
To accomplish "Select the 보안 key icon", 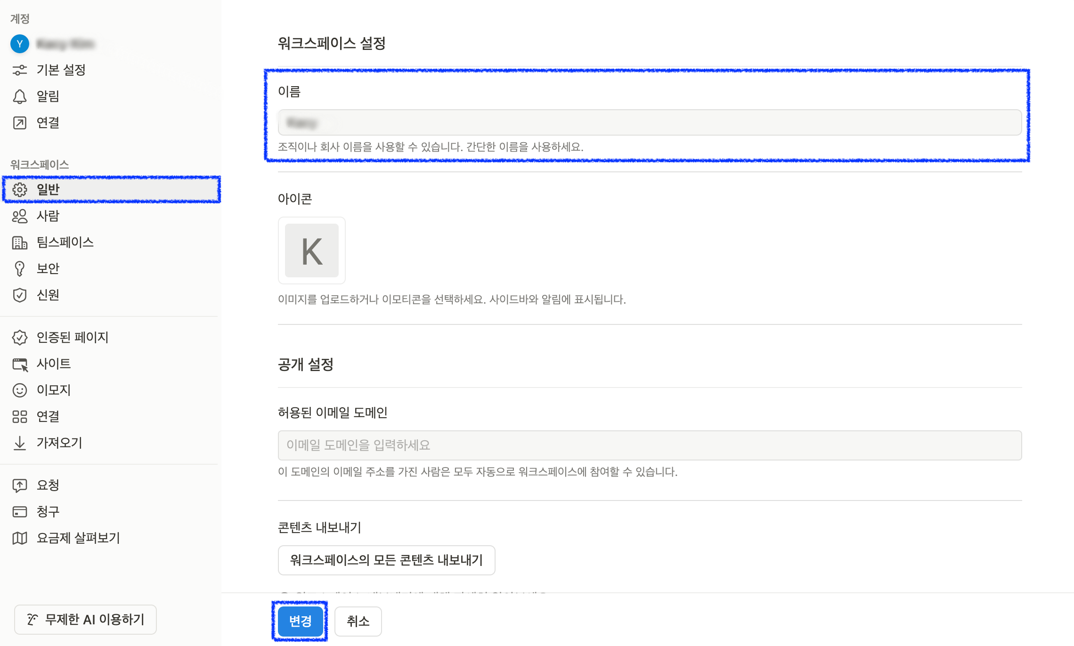I will [19, 268].
